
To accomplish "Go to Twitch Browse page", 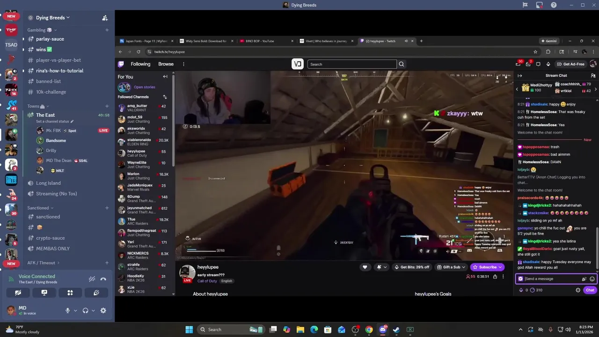I will [x=166, y=64].
